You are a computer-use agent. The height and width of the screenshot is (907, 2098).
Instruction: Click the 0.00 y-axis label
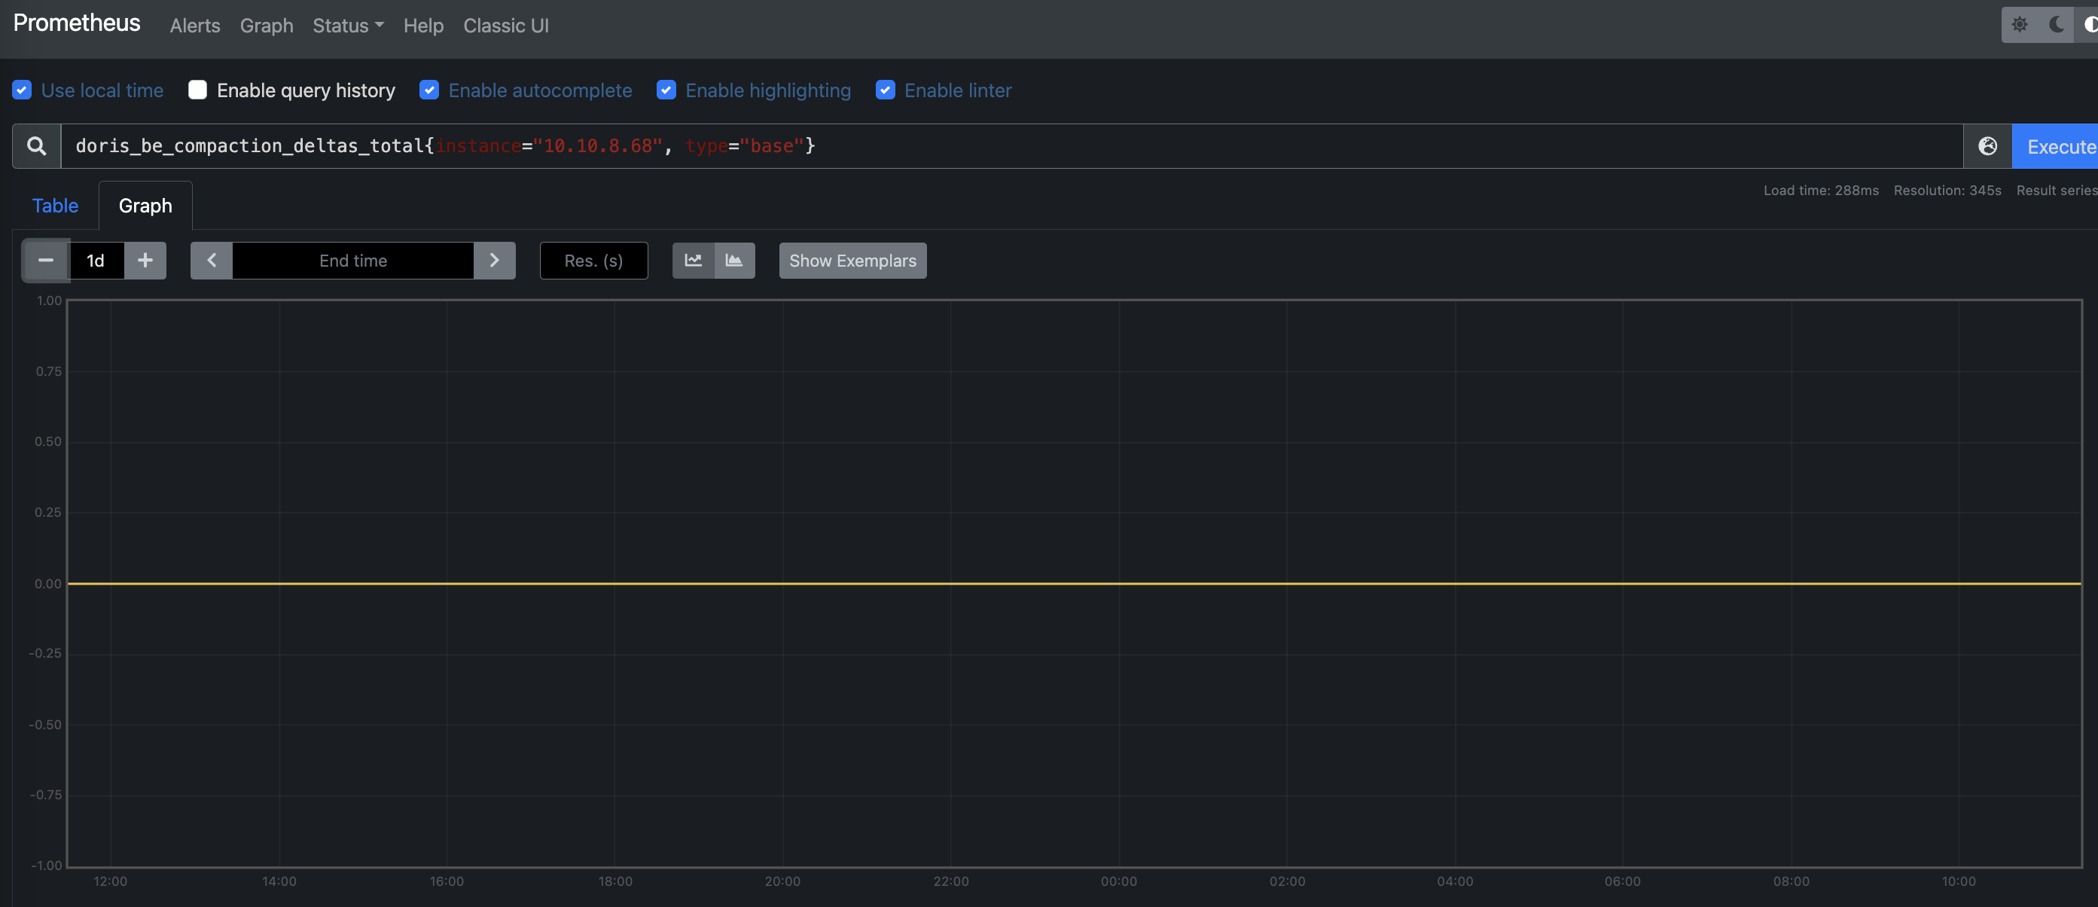click(x=48, y=584)
